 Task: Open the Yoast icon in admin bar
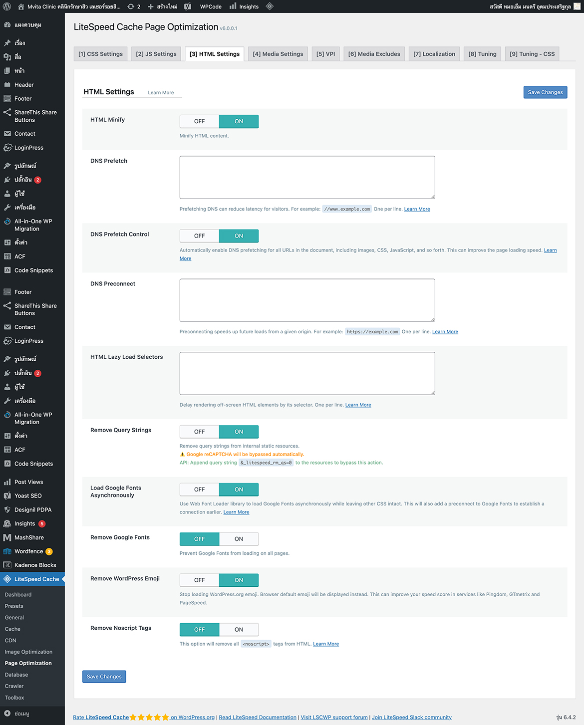(x=188, y=6)
